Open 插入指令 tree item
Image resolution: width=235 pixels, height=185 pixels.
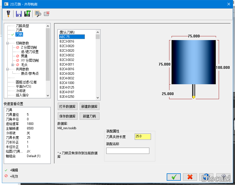[22, 95]
